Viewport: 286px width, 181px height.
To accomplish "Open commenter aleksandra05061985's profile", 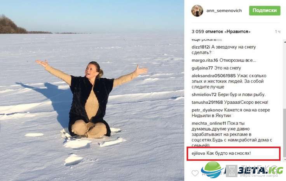I will (x=214, y=76).
